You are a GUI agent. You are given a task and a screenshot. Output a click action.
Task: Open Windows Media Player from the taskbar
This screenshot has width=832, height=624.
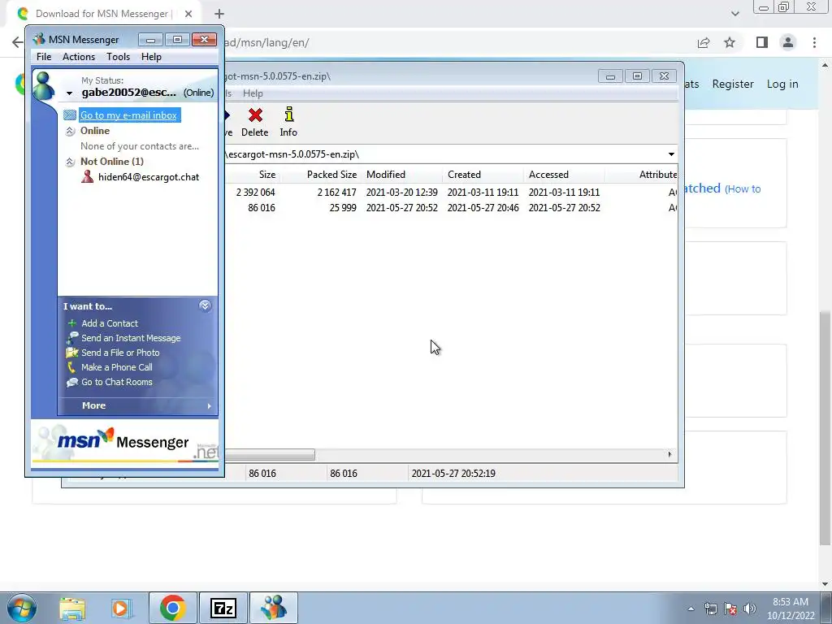(x=121, y=608)
